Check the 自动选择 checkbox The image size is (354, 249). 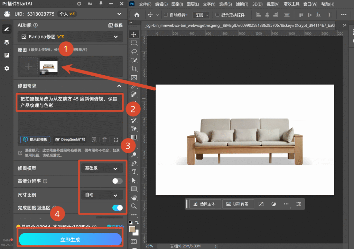tap(166, 15)
